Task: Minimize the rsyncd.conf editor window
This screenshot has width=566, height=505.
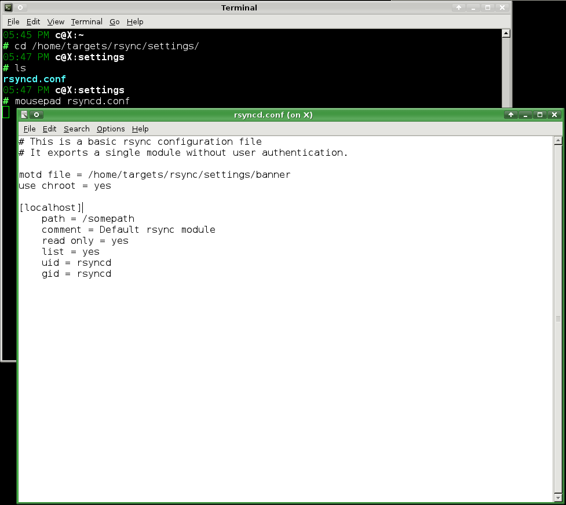Action: 525,115
